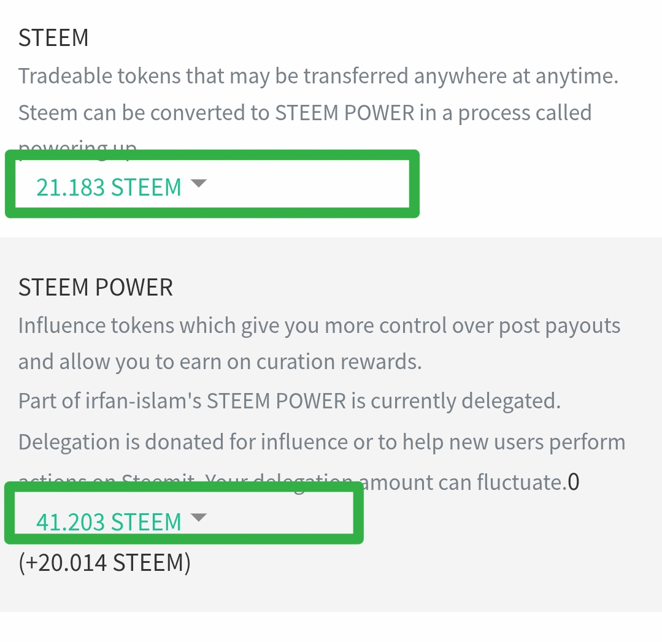Screen dimensions: 662x642
Task: Click the STEEM POWER section heading
Action: pos(96,288)
